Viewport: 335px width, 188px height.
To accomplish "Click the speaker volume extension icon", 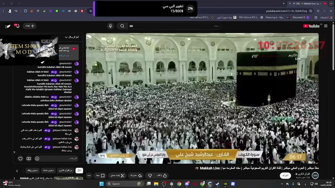I will pos(69,11).
